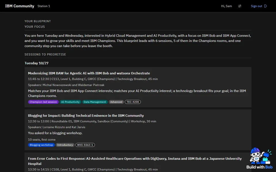
Task: Click the Data Management tag
Action: coord(95,102)
